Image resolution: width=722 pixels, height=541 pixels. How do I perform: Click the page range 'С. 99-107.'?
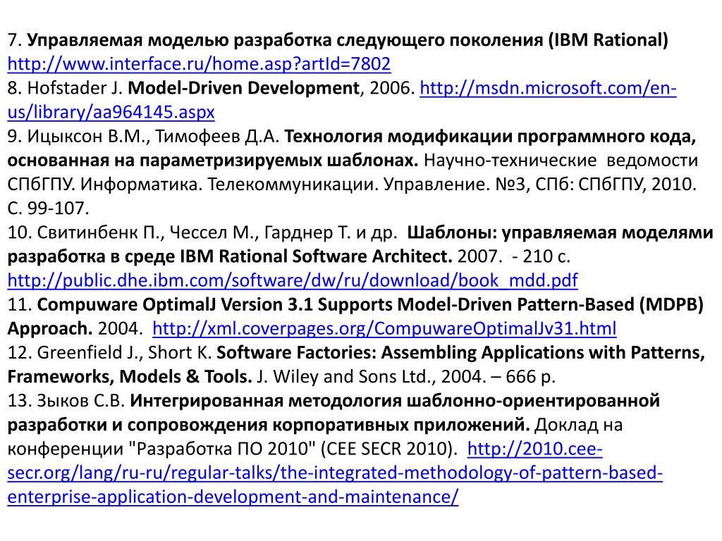click(x=49, y=209)
